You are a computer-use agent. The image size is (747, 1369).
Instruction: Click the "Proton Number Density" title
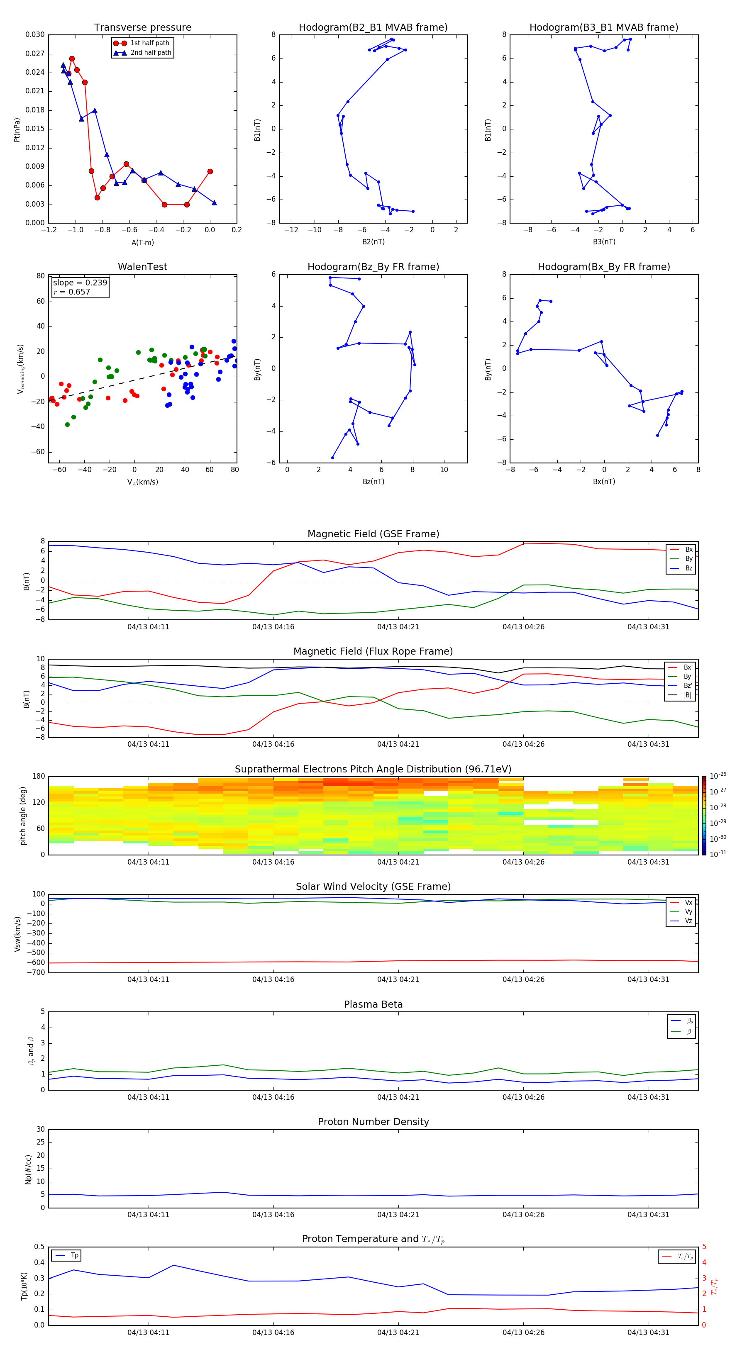[373, 1122]
